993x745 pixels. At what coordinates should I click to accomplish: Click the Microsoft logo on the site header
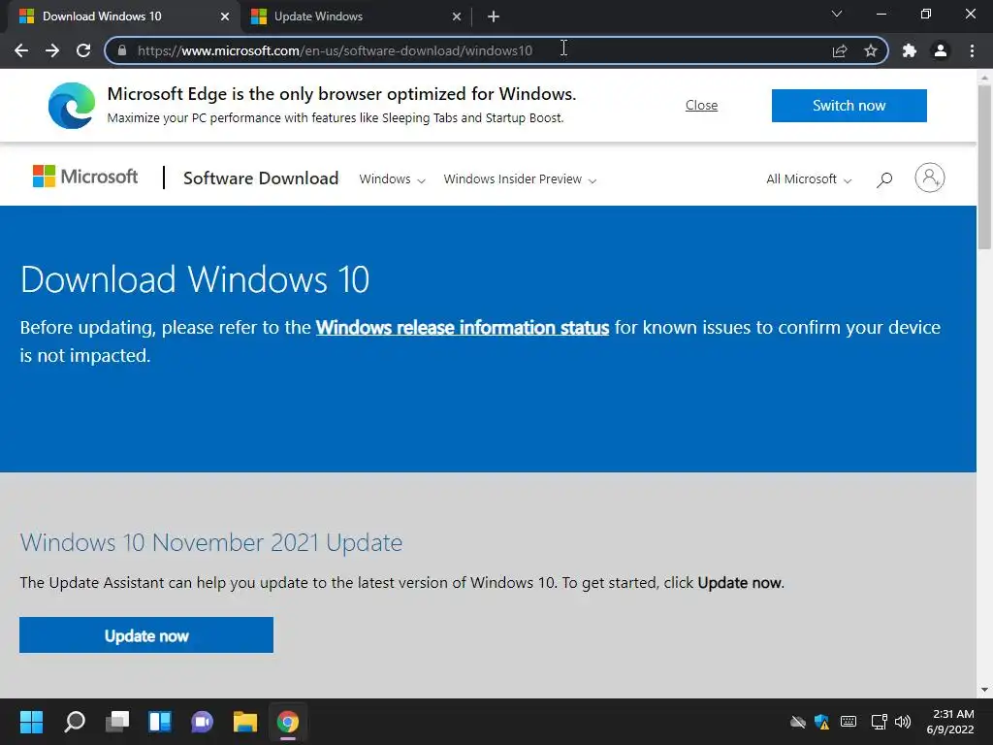click(x=85, y=177)
